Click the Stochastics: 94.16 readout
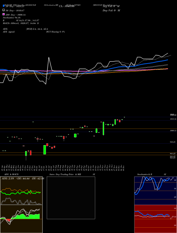Image resolution: width=177 pixels, height=233 pixels. 12,18
